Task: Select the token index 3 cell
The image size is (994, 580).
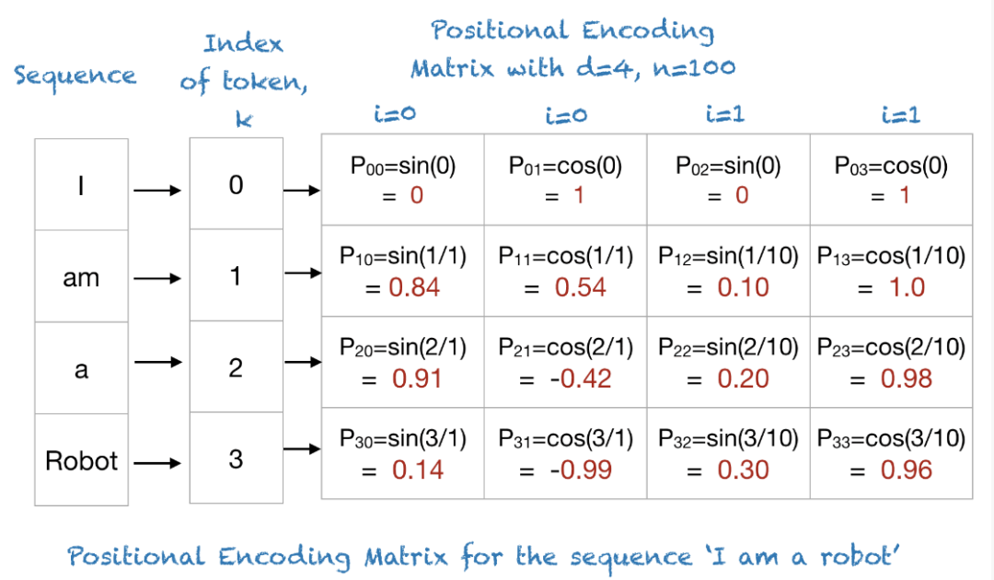Action: point(236,459)
